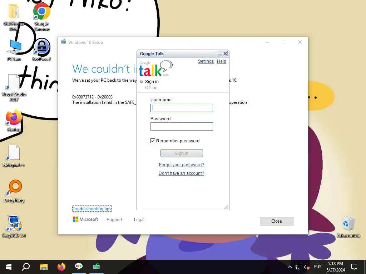This screenshot has width=366, height=274.
Task: Close the Windows 10 Setup window via X
Action: (x=300, y=42)
